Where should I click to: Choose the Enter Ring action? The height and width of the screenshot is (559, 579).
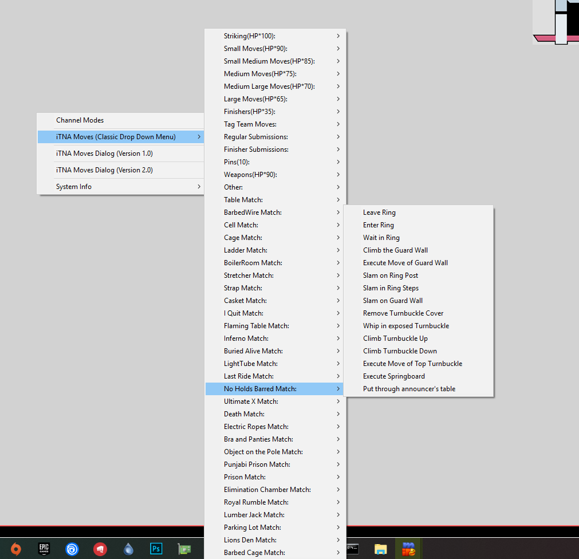click(x=419, y=225)
